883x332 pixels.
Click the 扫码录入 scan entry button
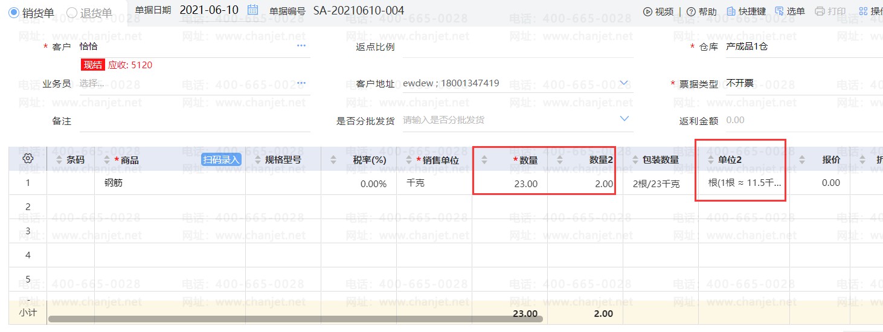(221, 159)
